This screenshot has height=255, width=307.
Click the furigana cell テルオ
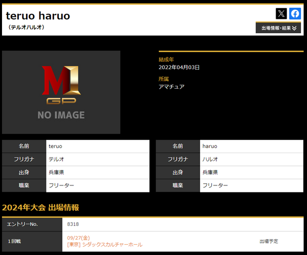pyautogui.click(x=98, y=159)
